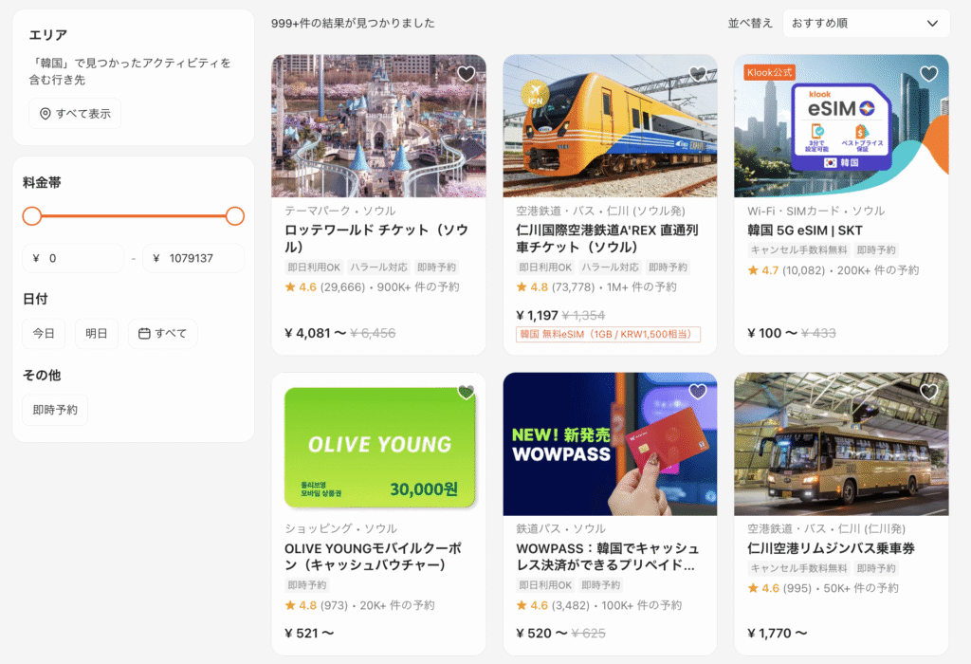971x664 pixels.
Task: Favorite the Incheon limousine bus heart icon
Action: [x=928, y=392]
